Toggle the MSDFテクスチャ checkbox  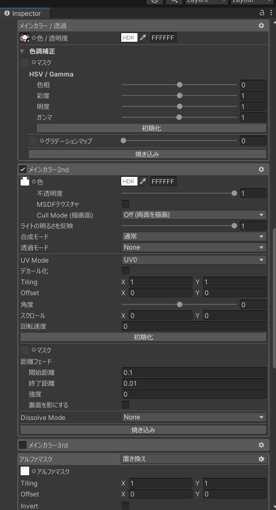(126, 204)
